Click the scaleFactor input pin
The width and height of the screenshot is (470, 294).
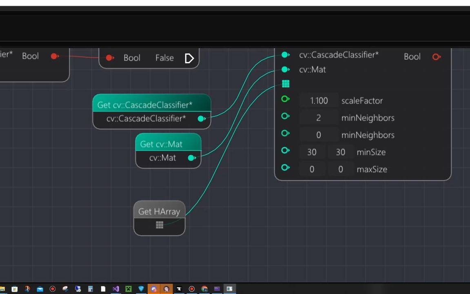(285, 99)
